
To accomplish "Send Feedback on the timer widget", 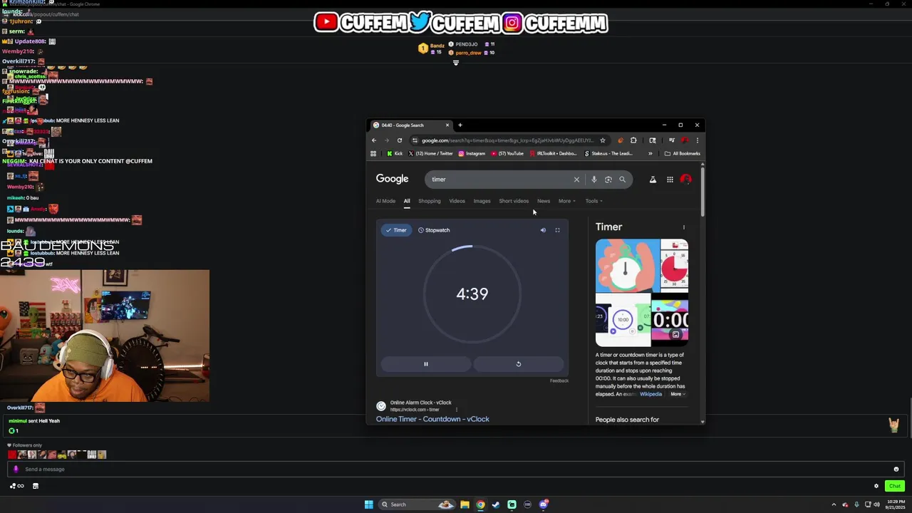I will tap(559, 380).
